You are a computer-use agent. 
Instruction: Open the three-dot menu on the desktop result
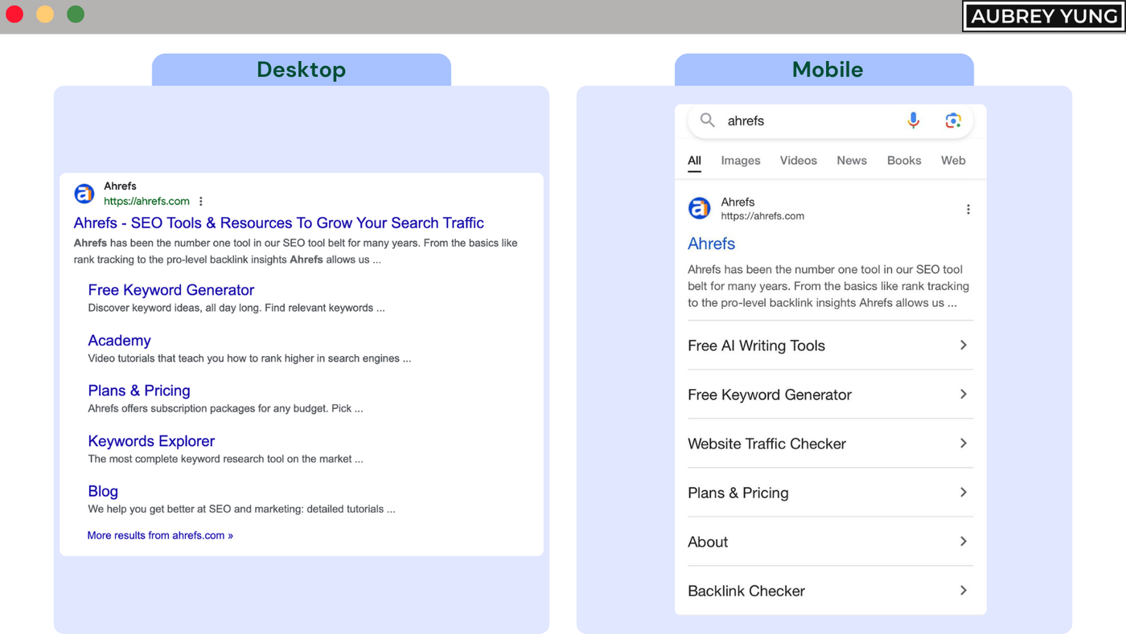[x=200, y=200]
